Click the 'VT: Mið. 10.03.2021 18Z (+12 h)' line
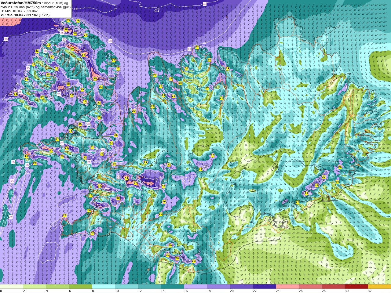Image resolution: width=391 pixels, height=293 pixels. pos(25,15)
